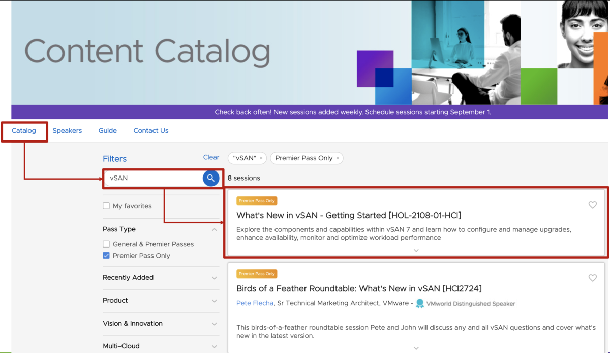610x353 pixels.
Task: Collapse the Pass Type filter section
Action: click(x=215, y=230)
